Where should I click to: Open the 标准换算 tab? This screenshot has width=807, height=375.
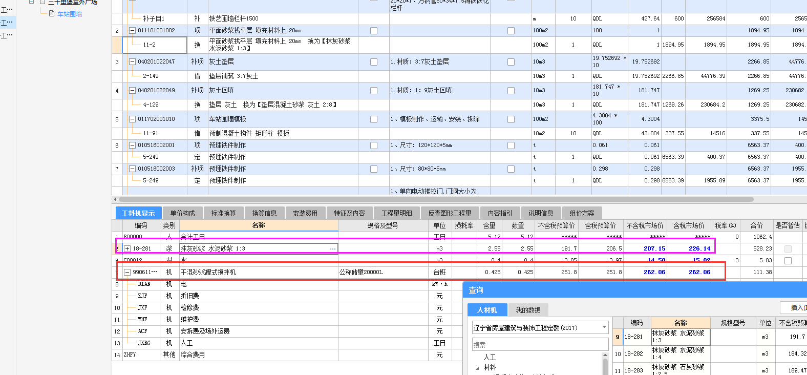coord(224,213)
